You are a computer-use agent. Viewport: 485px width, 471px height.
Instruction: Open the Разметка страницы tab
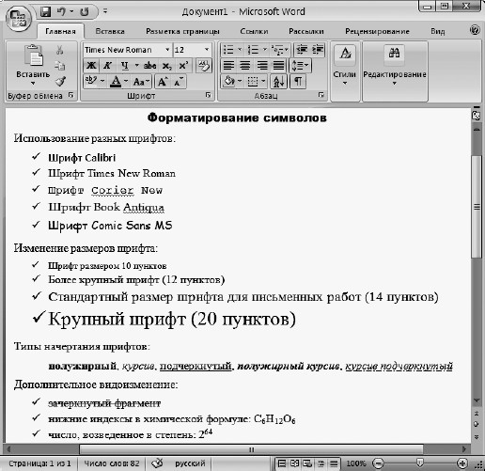pyautogui.click(x=182, y=31)
